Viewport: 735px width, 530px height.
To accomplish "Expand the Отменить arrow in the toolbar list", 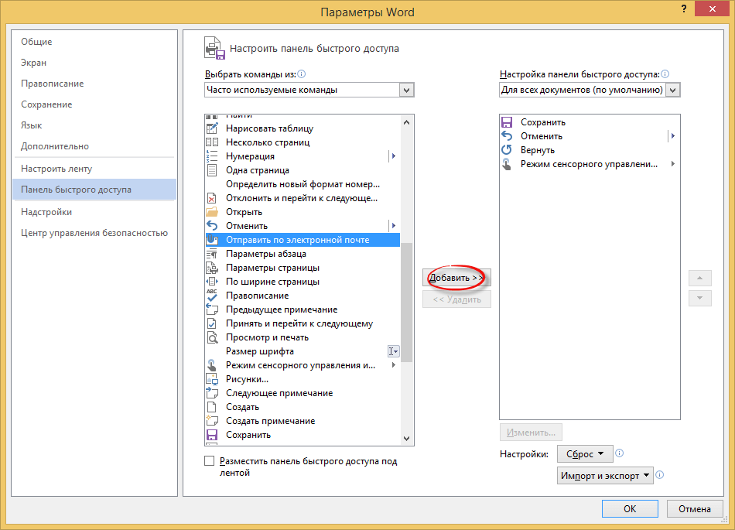I will point(672,136).
